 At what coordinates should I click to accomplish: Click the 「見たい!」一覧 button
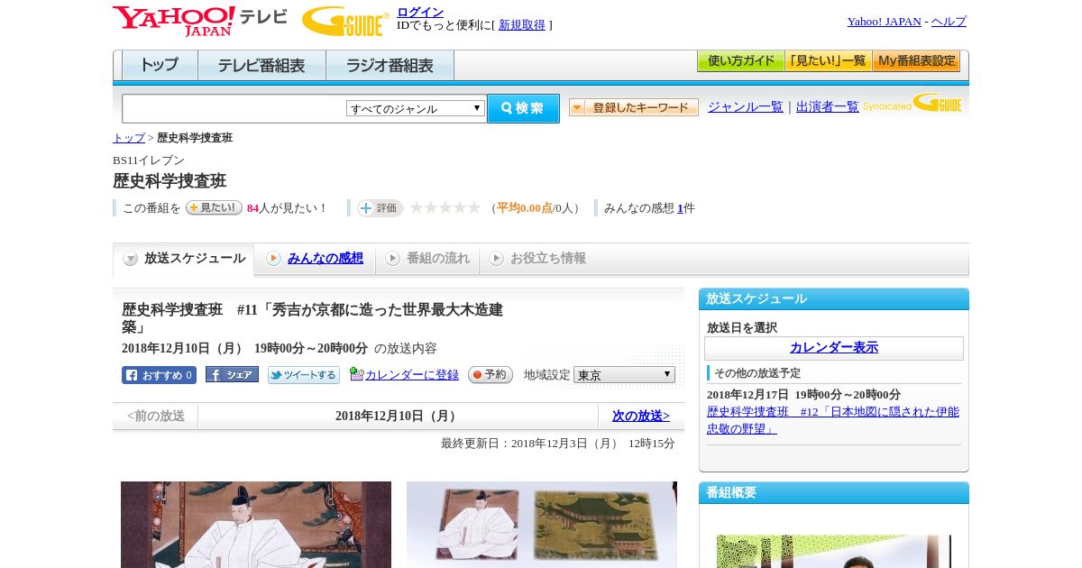coord(828,61)
